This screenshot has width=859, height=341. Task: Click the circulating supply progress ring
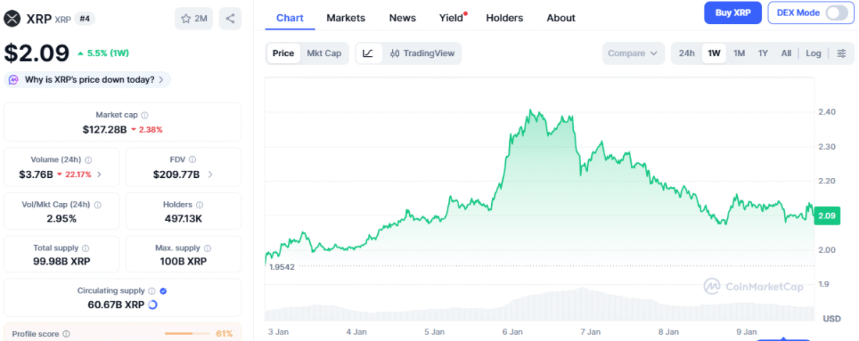pos(153,305)
